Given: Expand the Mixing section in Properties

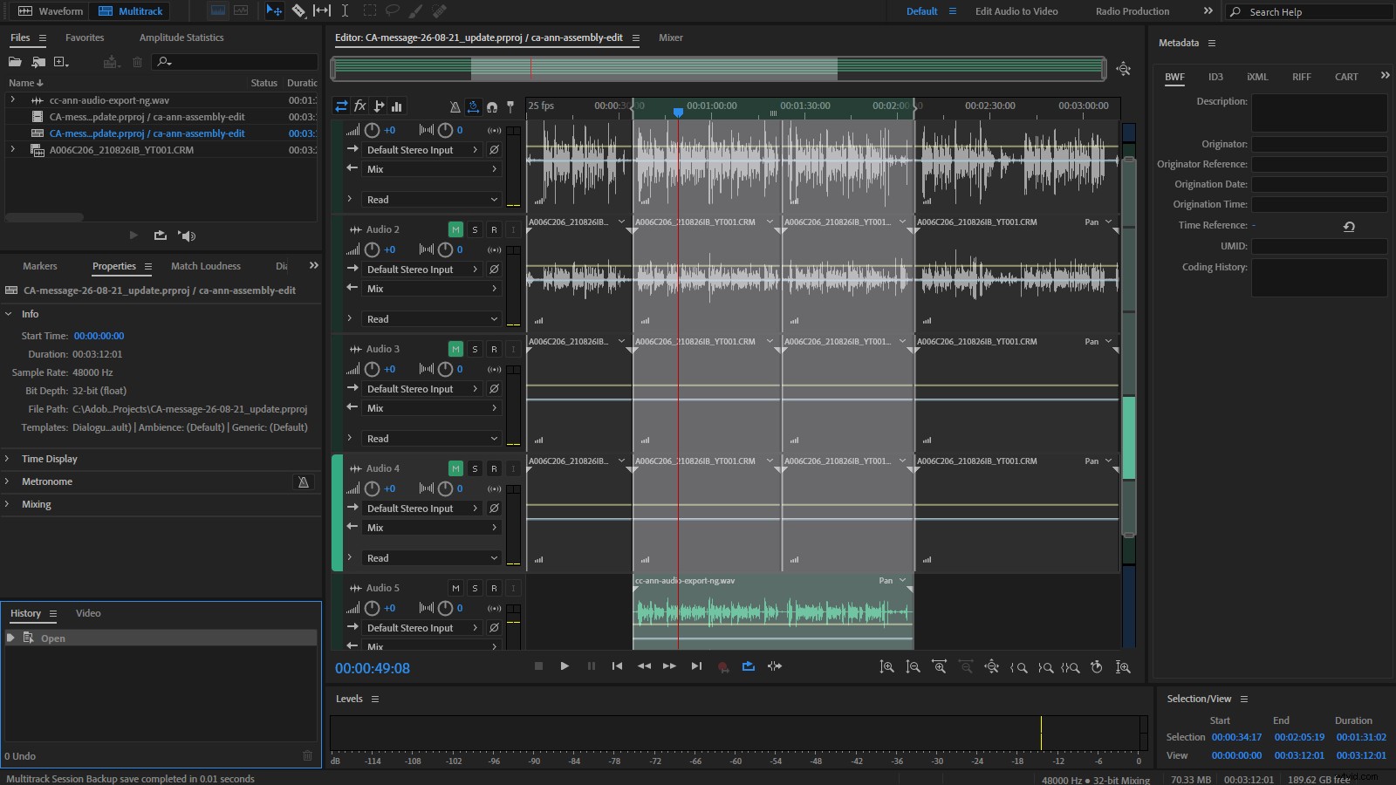Looking at the screenshot, I should tap(35, 504).
